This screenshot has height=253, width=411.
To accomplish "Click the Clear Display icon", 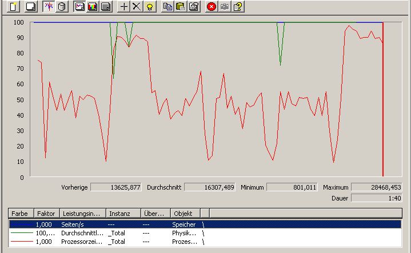I will pos(31,6).
